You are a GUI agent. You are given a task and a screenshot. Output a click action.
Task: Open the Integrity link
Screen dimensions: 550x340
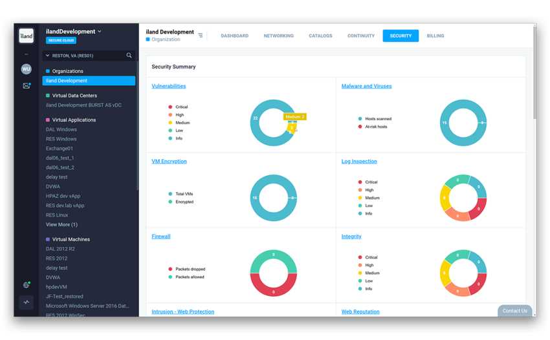click(351, 237)
